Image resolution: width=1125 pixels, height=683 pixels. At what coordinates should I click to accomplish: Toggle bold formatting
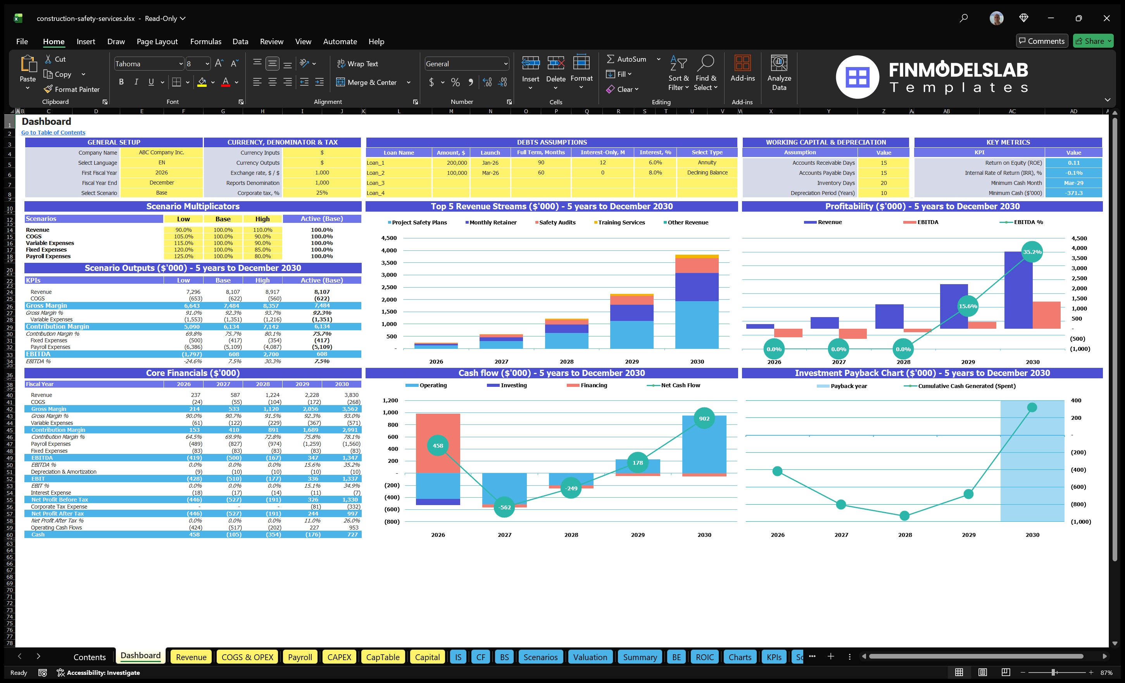pyautogui.click(x=121, y=82)
